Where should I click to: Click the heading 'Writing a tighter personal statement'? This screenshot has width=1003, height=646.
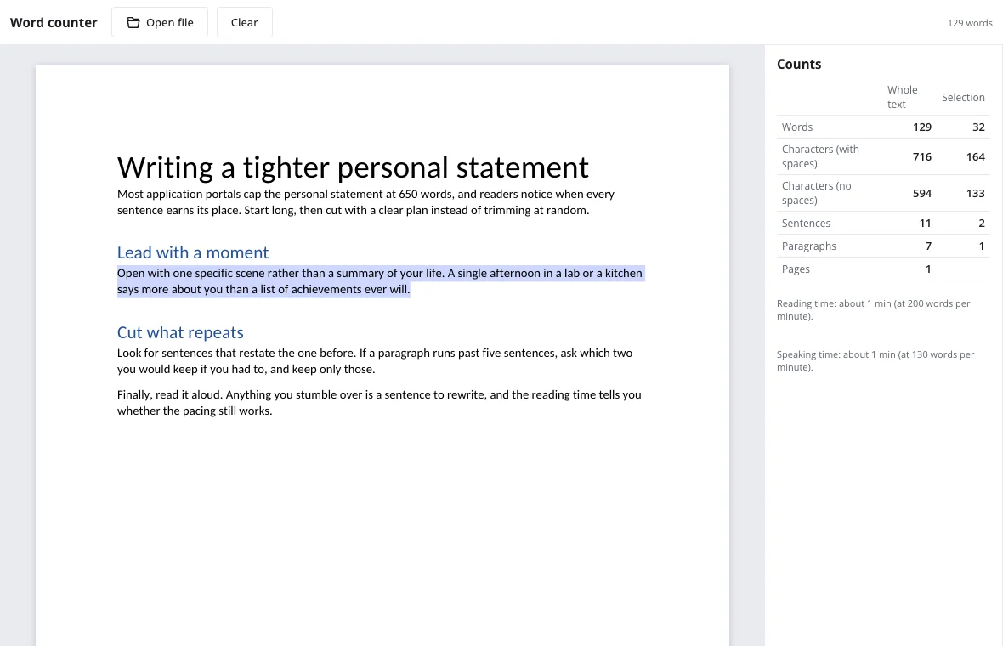353,167
